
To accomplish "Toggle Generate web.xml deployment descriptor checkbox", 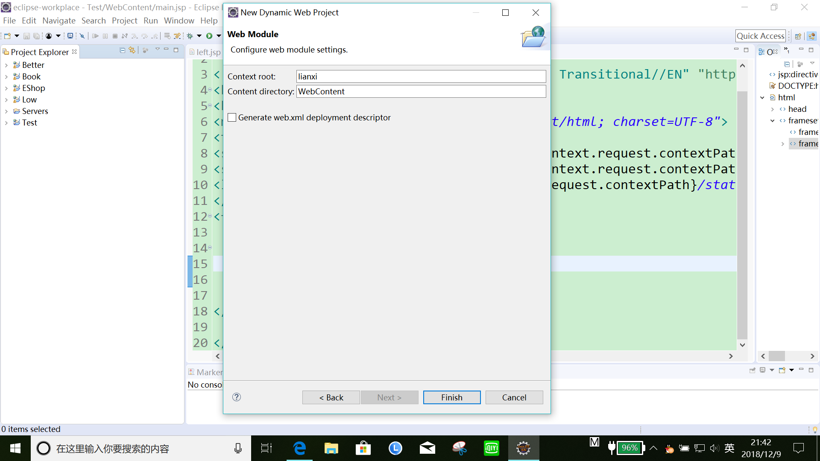I will tap(231, 117).
